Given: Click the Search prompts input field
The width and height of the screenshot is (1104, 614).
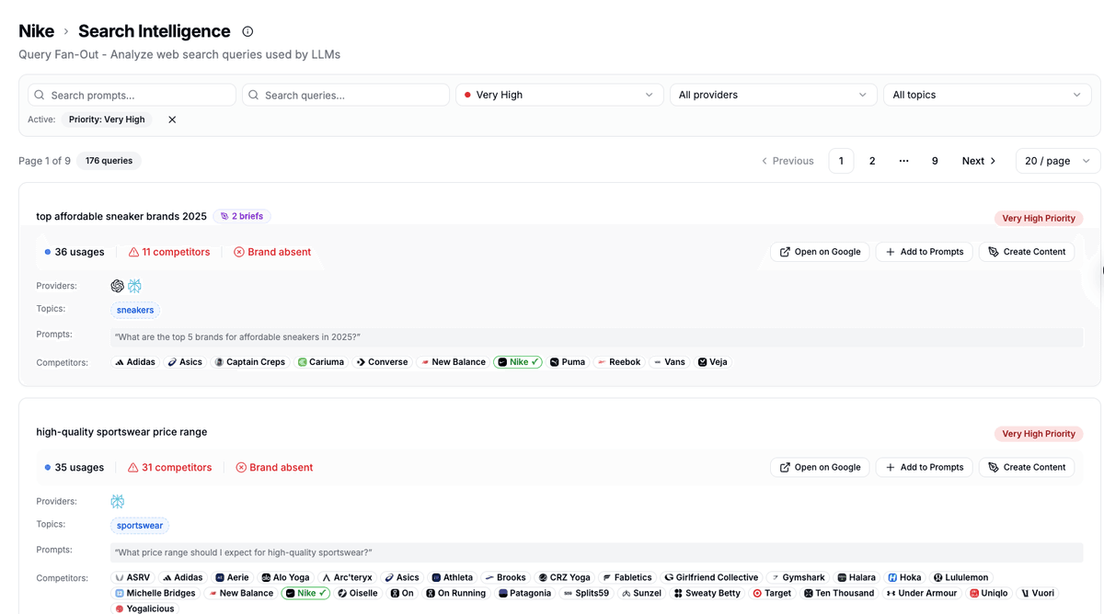Looking at the screenshot, I should [132, 95].
